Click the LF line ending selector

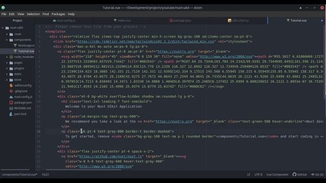coord(249,174)
